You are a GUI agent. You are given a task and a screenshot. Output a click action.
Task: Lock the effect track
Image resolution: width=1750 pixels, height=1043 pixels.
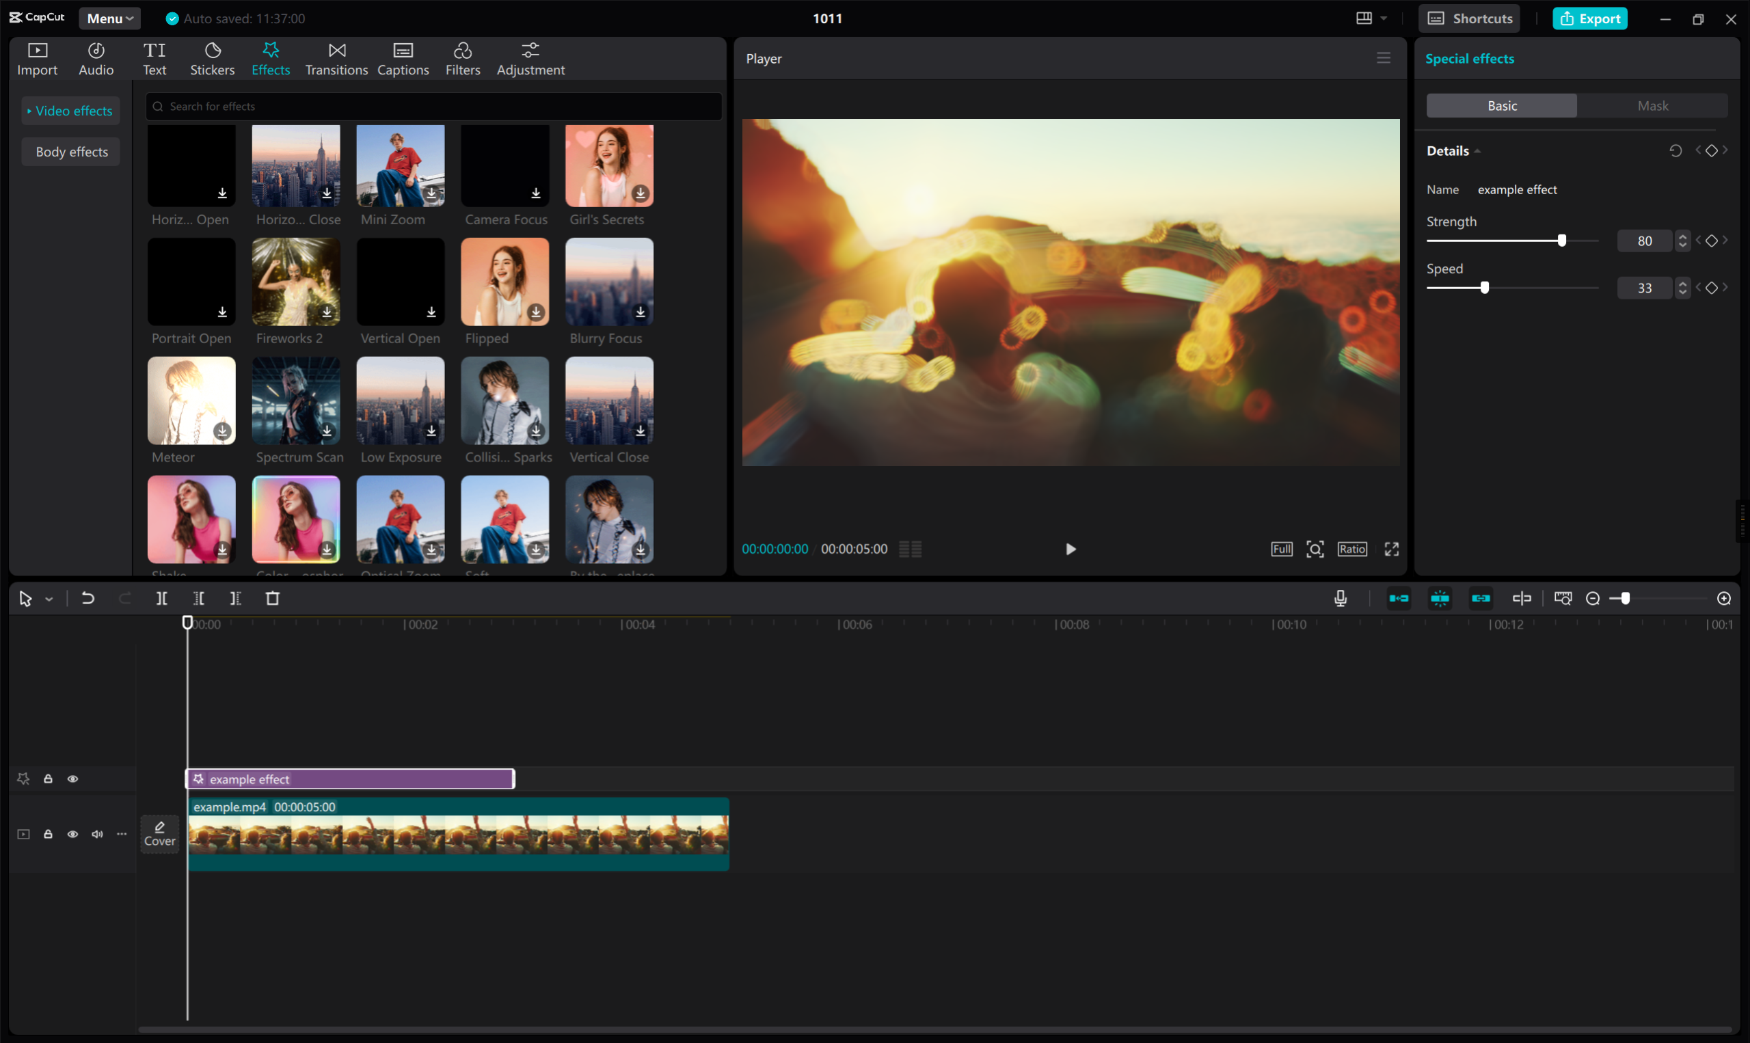[48, 778]
